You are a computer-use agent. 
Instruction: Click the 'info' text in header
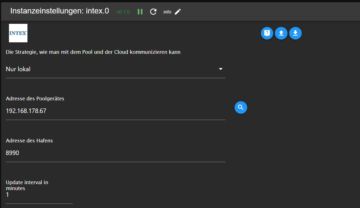[167, 12]
